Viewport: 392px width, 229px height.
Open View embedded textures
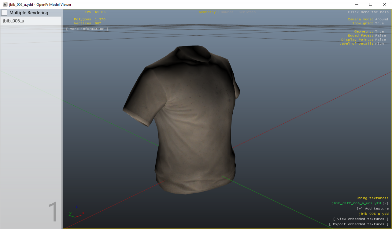click(361, 219)
